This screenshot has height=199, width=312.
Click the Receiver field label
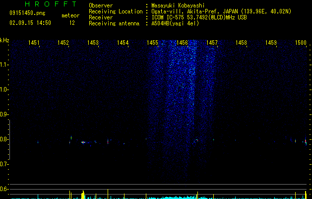101,17
